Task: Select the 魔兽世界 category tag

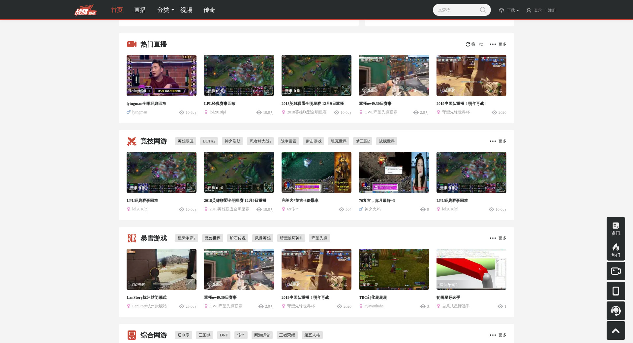Action: pyautogui.click(x=213, y=238)
